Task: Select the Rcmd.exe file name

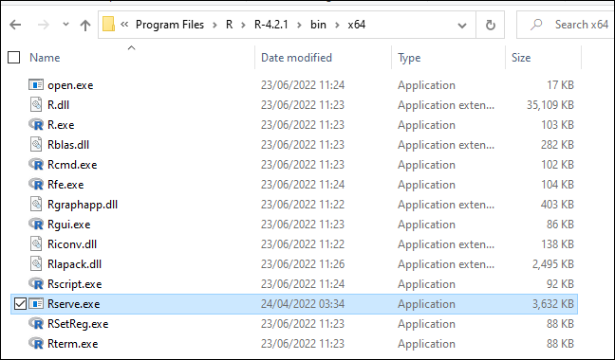Action: 72,165
